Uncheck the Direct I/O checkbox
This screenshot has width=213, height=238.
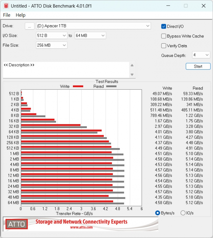pyautogui.click(x=163, y=26)
